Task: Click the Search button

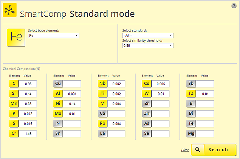Action: tap(214, 150)
